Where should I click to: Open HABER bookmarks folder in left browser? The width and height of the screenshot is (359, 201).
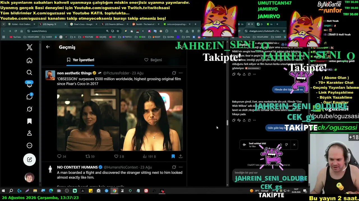pyautogui.click(x=47, y=37)
